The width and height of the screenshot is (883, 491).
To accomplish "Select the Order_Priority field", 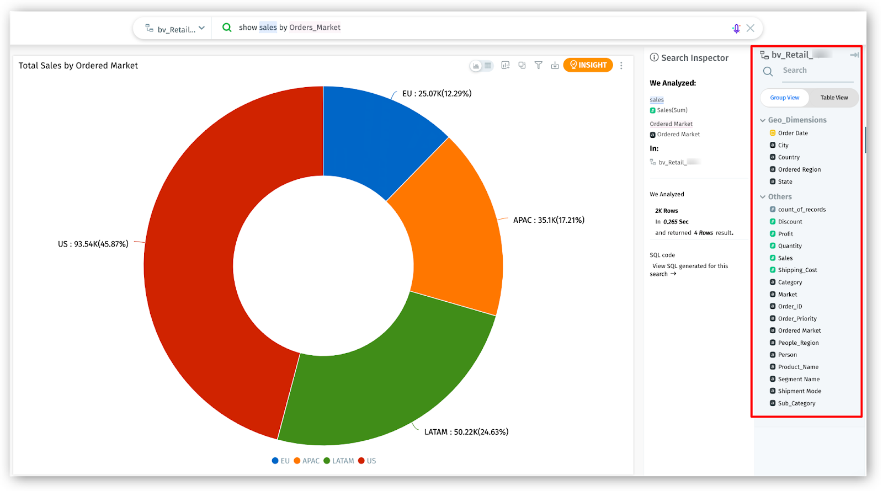I will click(x=797, y=319).
